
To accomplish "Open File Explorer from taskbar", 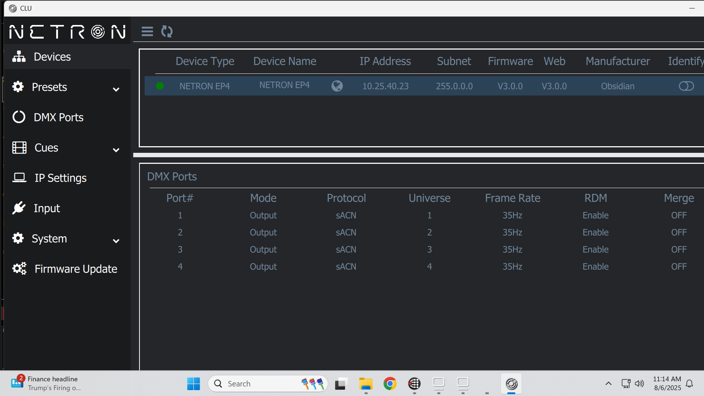I will [x=366, y=384].
